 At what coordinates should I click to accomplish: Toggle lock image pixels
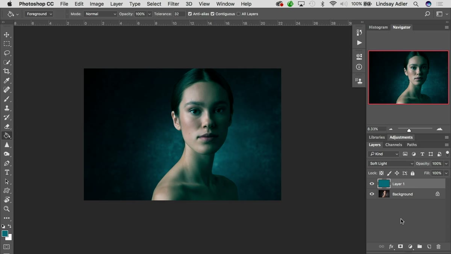[389, 173]
